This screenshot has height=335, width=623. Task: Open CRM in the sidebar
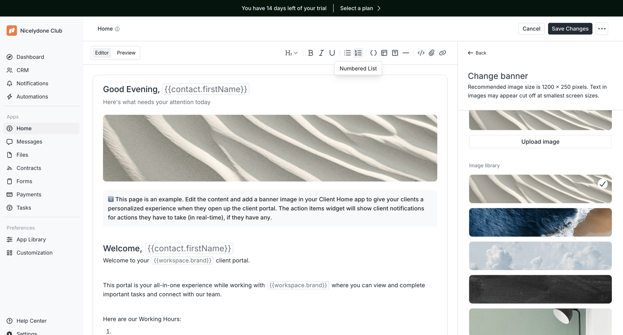pyautogui.click(x=41, y=70)
